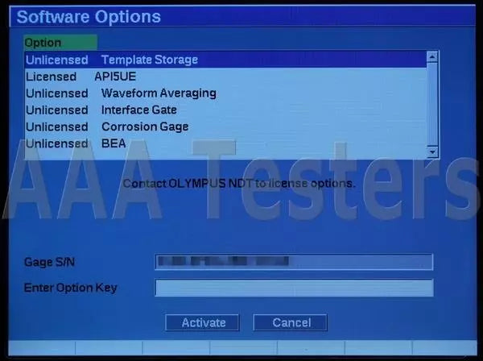
Task: Focus the Enter Option Key input box
Action: click(293, 288)
